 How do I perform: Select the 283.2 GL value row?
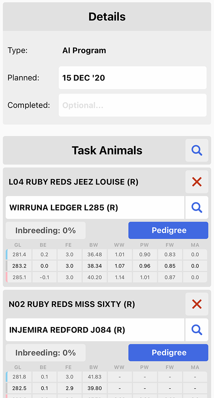pyautogui.click(x=106, y=266)
